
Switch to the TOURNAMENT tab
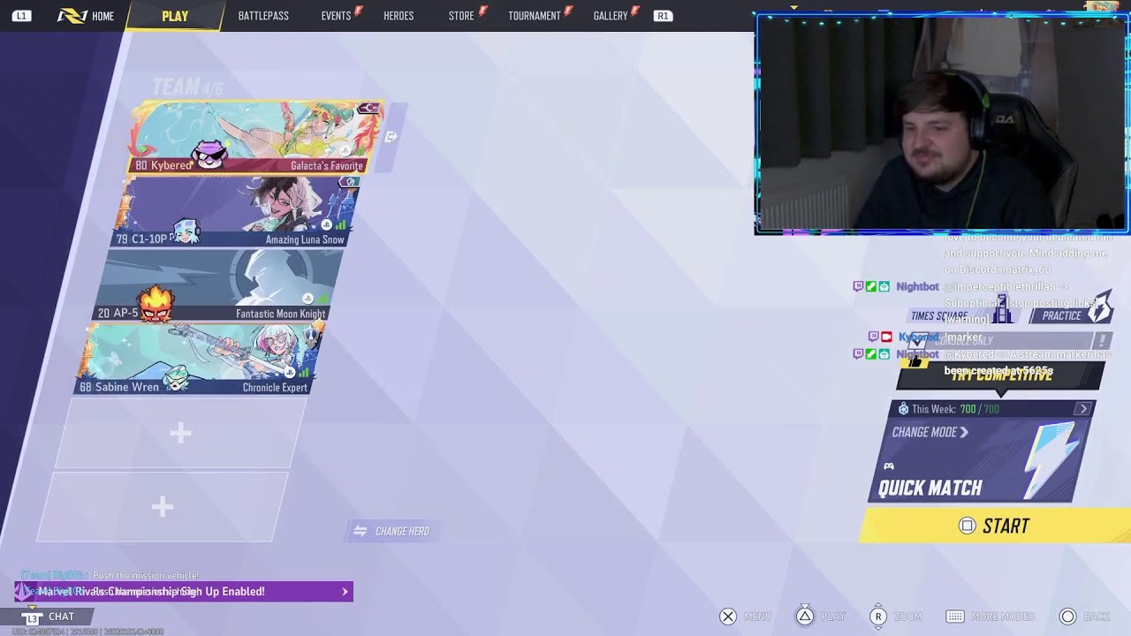(535, 16)
